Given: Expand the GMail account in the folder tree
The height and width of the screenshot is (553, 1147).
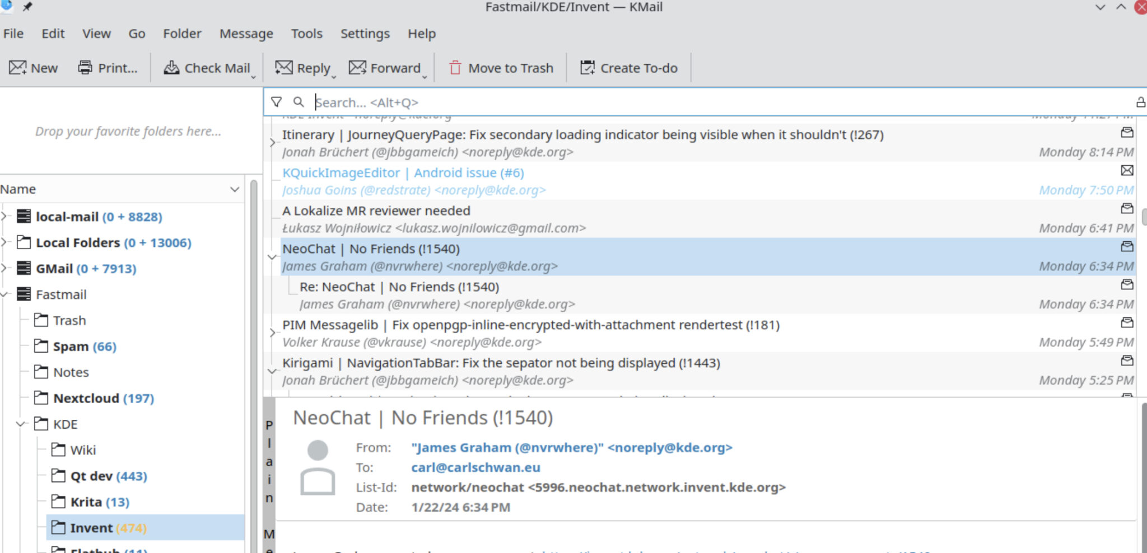Looking at the screenshot, I should pyautogui.click(x=4, y=268).
